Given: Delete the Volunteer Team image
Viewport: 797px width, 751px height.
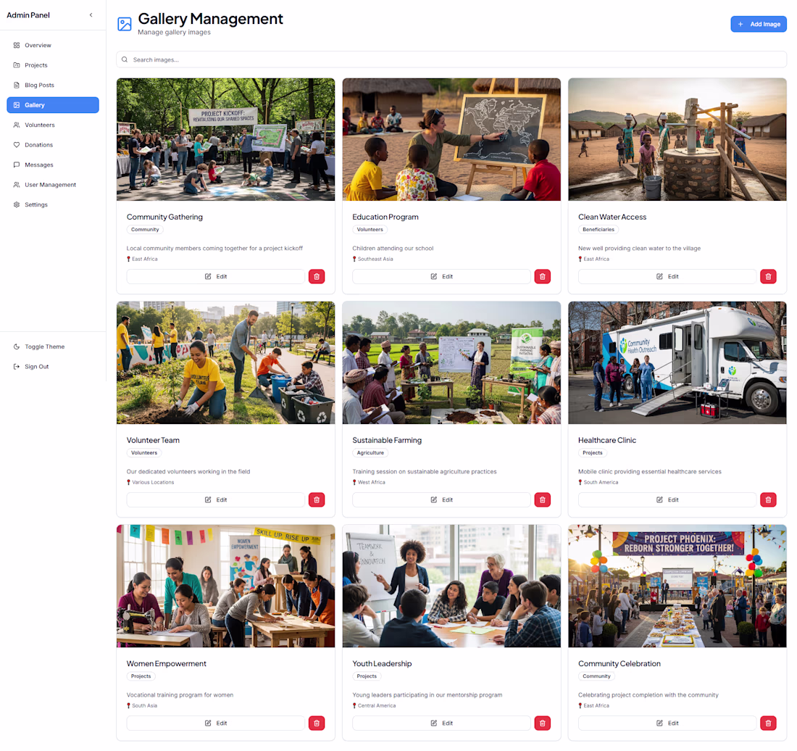Looking at the screenshot, I should (x=317, y=499).
